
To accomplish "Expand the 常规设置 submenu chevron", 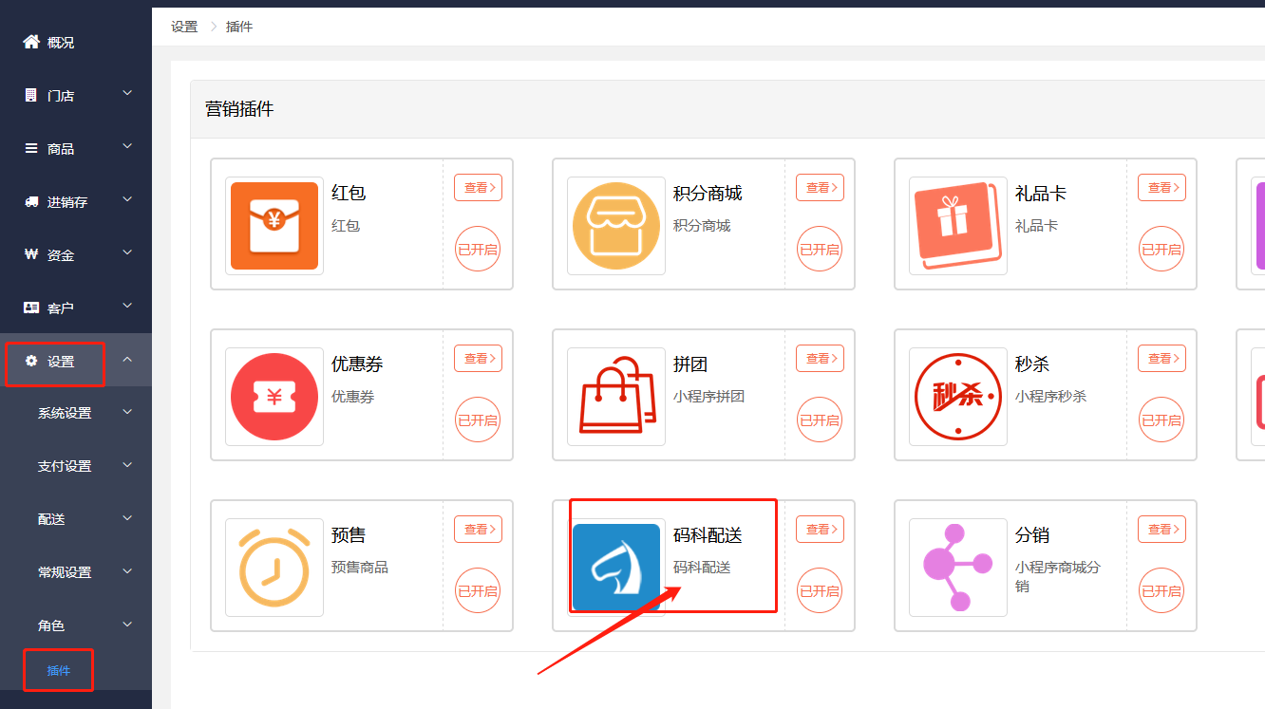I will 127,571.
